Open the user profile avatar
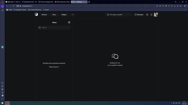This screenshot has width=188, height=105. 156,14
